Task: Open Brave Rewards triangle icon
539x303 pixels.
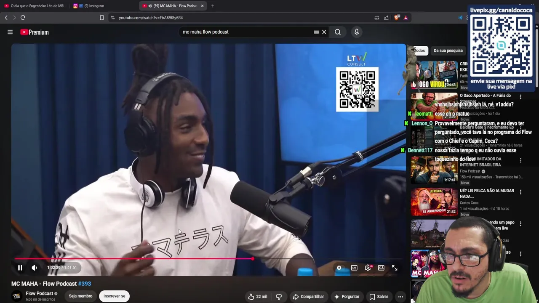Action: (x=406, y=18)
